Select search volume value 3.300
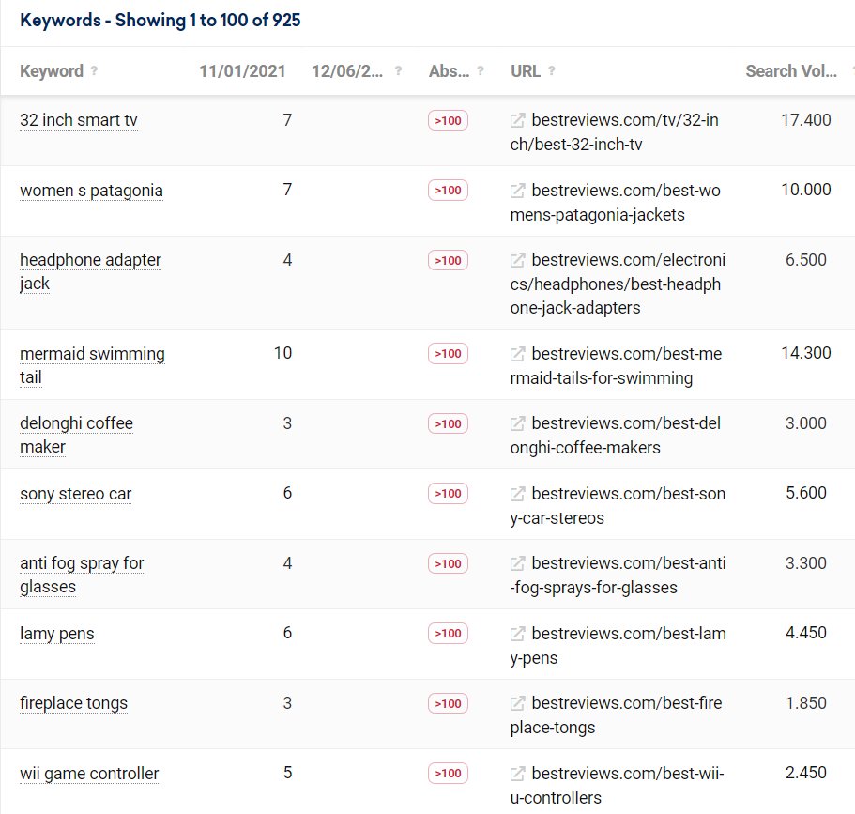Screen dimensions: 855x814 (806, 563)
